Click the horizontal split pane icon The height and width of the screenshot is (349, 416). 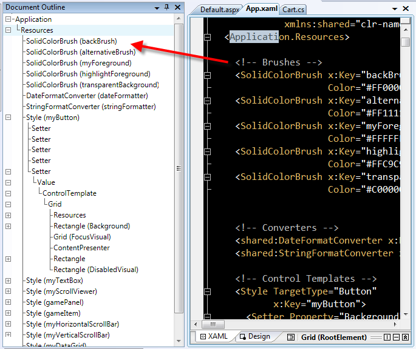396,337
